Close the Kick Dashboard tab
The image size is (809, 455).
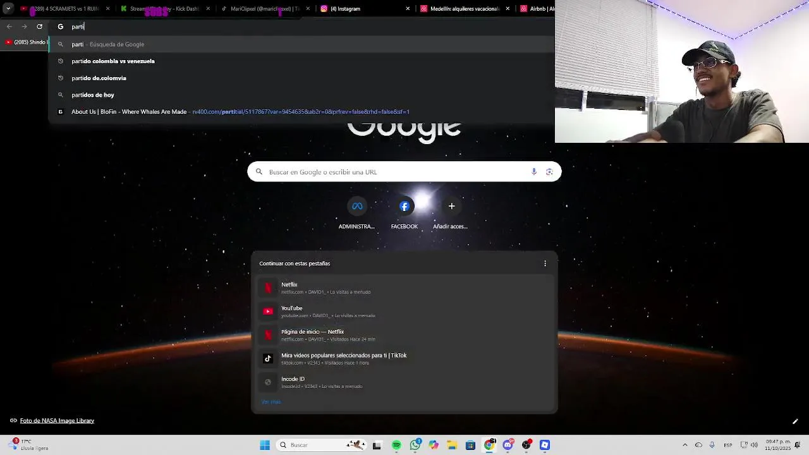(x=208, y=9)
